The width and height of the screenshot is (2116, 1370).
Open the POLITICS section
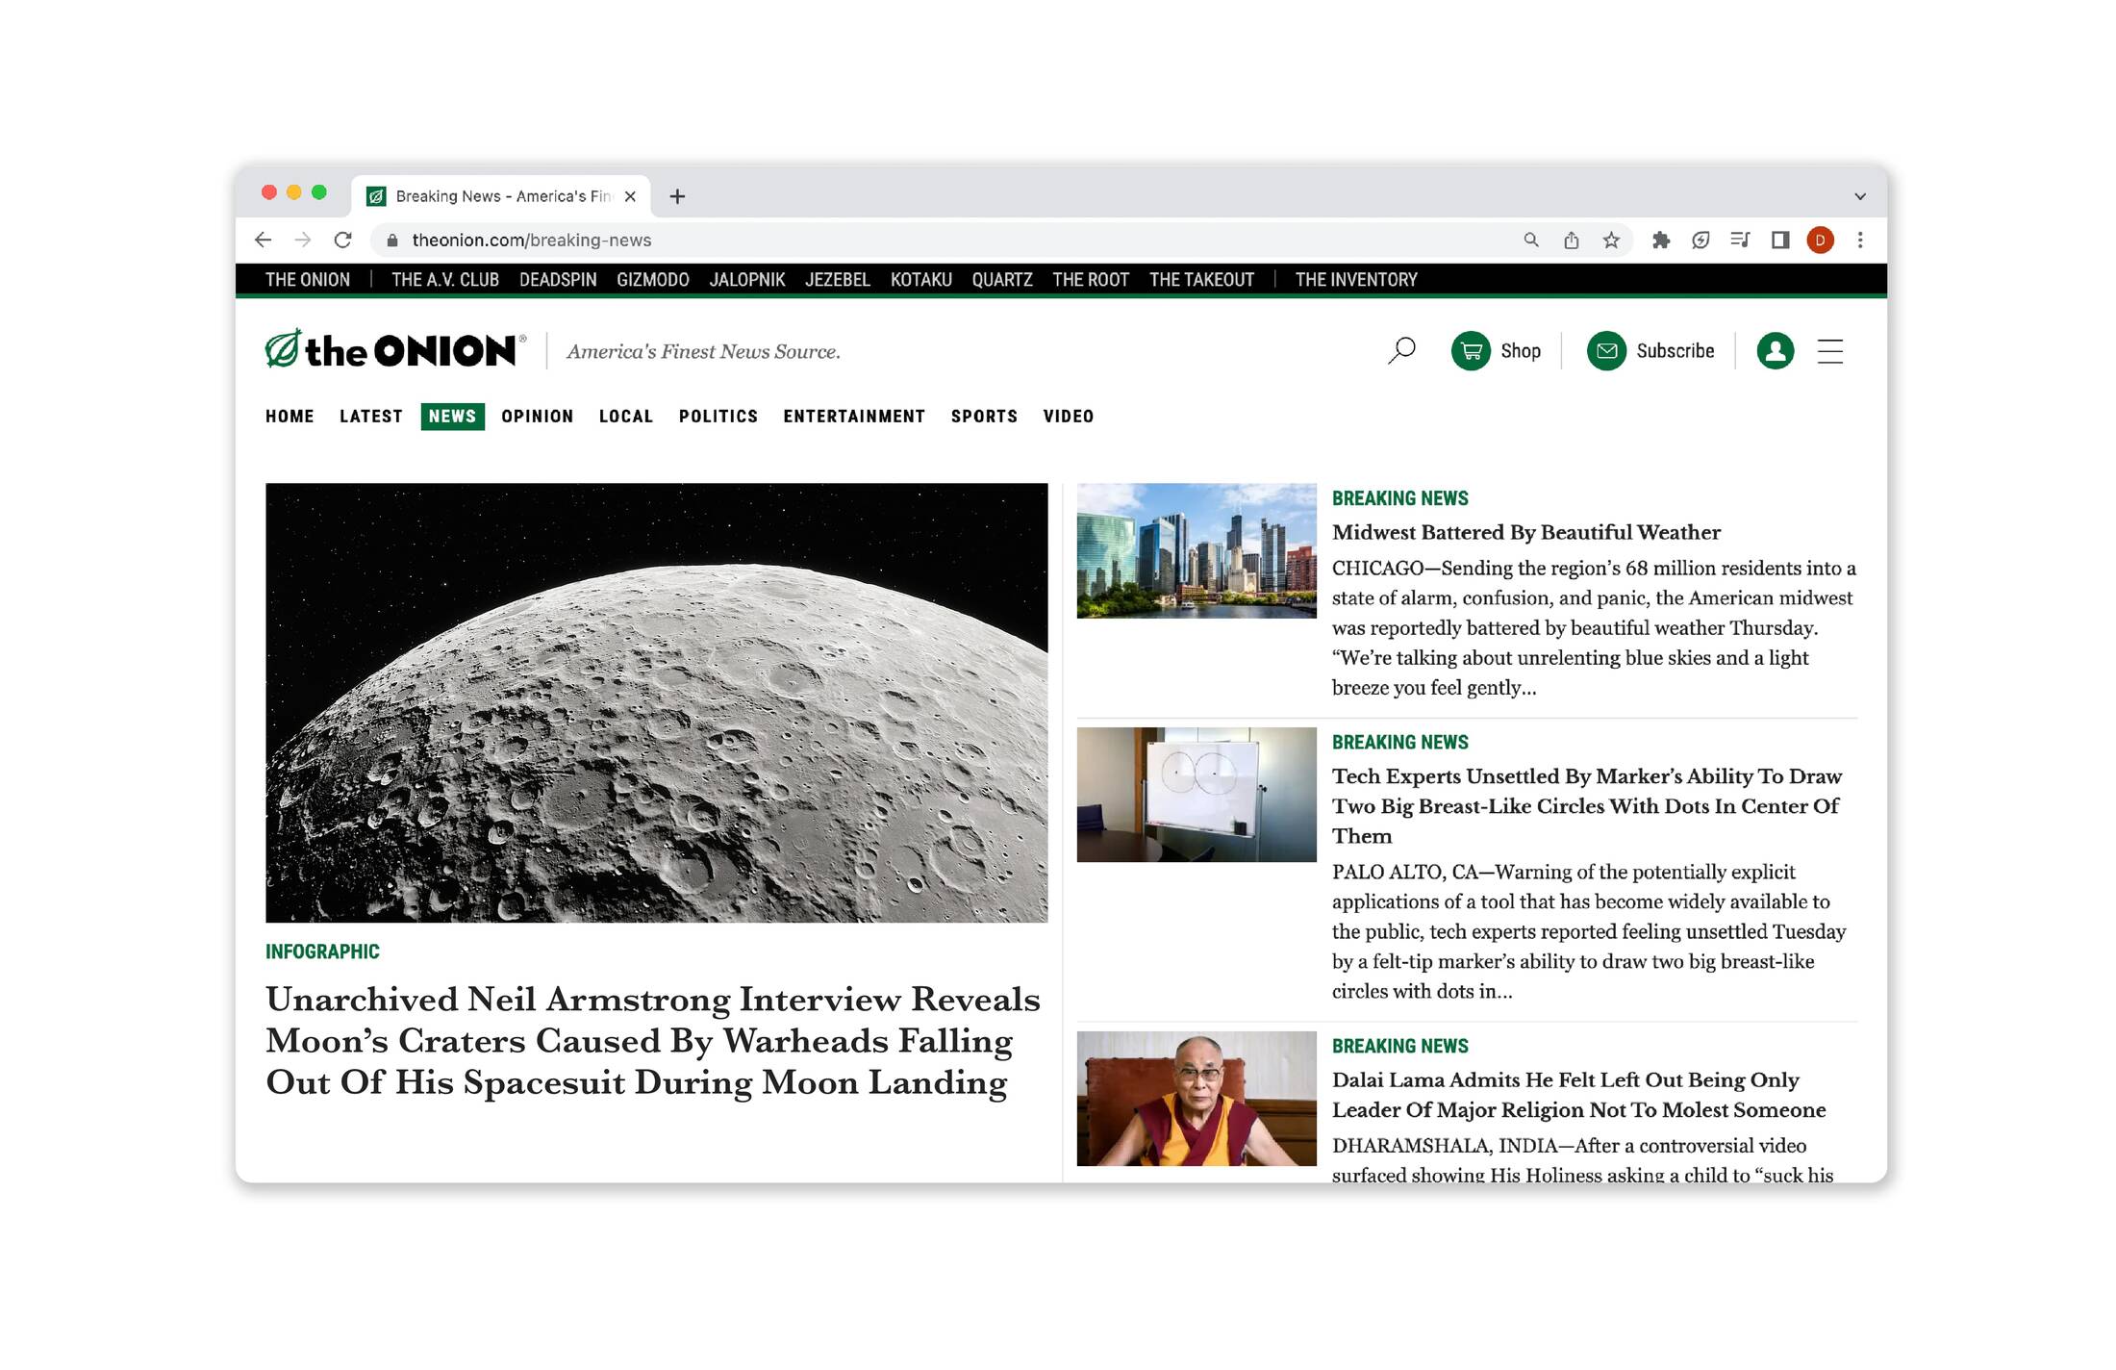click(x=718, y=417)
